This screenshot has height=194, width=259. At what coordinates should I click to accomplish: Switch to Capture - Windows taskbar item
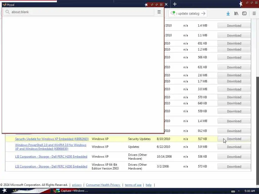tap(71, 191)
